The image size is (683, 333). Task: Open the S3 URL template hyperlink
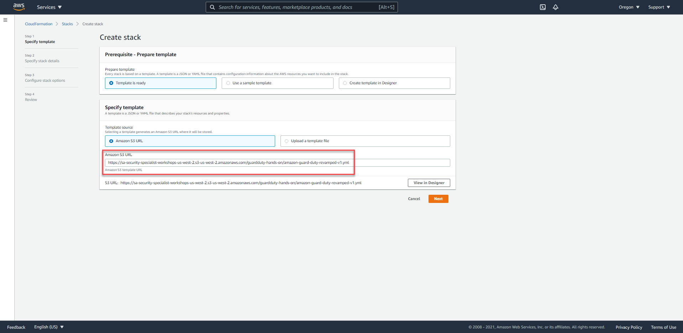pos(241,183)
